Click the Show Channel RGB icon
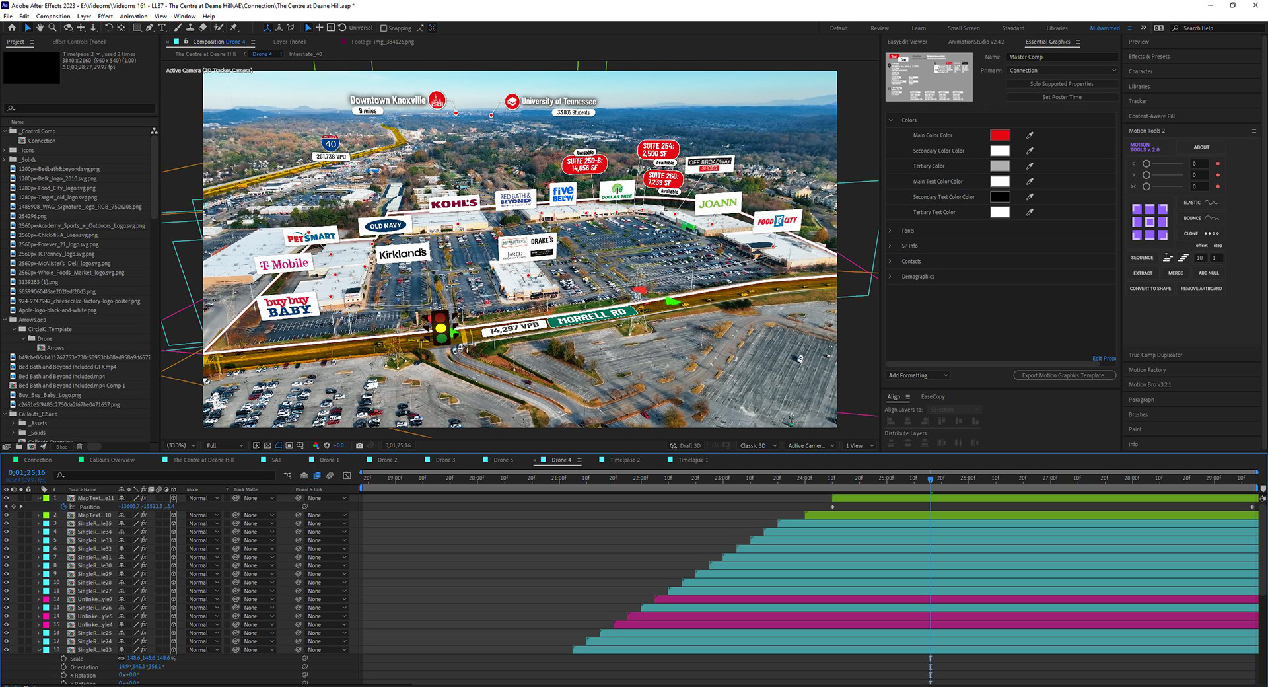1268x687 pixels. tap(316, 445)
